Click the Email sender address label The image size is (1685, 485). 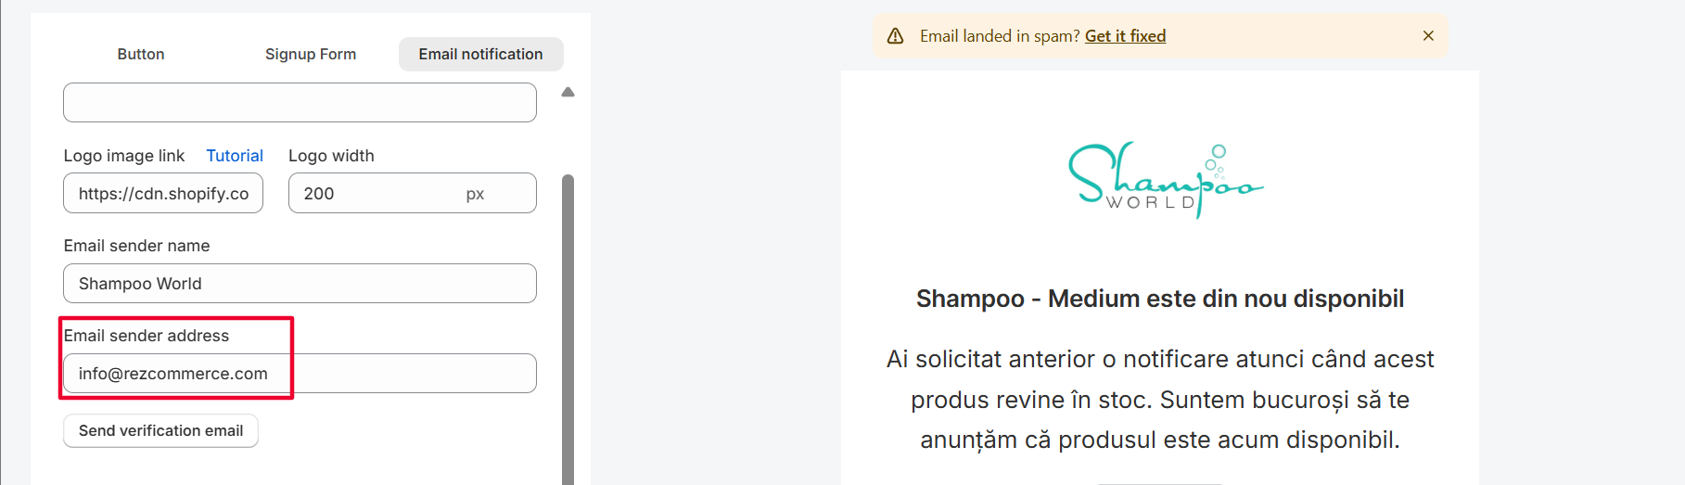point(147,336)
